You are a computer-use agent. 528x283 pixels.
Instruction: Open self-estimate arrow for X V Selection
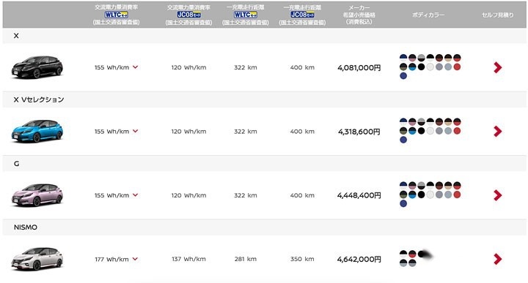pos(498,131)
